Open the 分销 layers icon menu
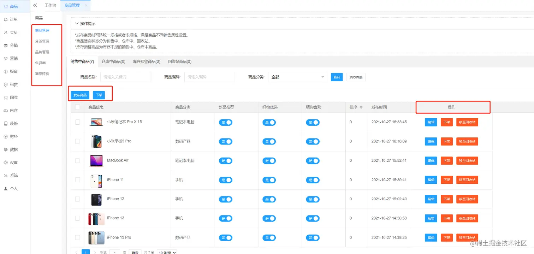 pyautogui.click(x=6, y=46)
